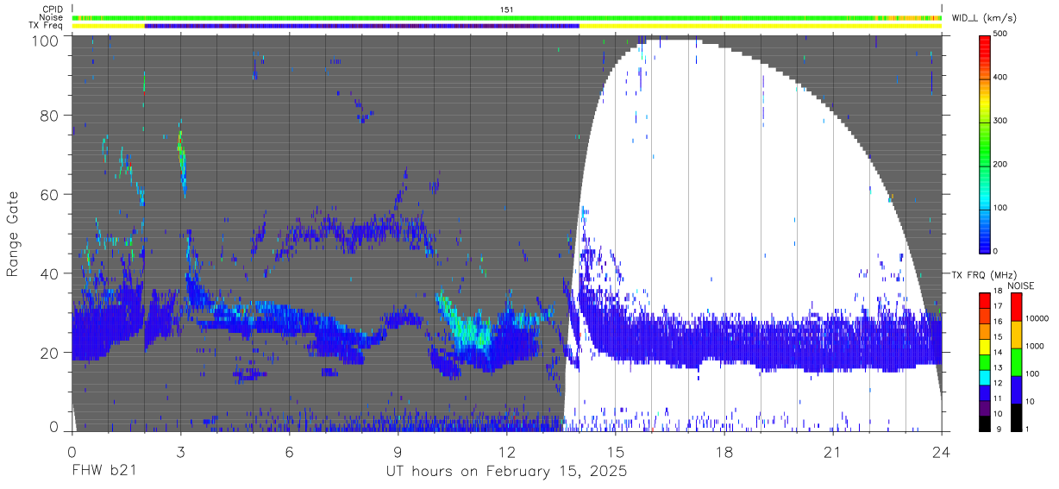Click the red-green echo streak near hour 3

[x=181, y=158]
